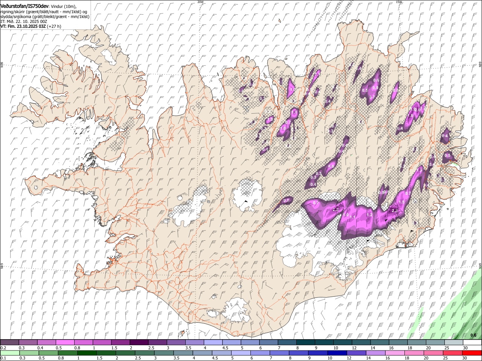Screen dimensions: 482x361
Task: Click the title text Veðurstofan/IS750dev
Action: [24, 6]
